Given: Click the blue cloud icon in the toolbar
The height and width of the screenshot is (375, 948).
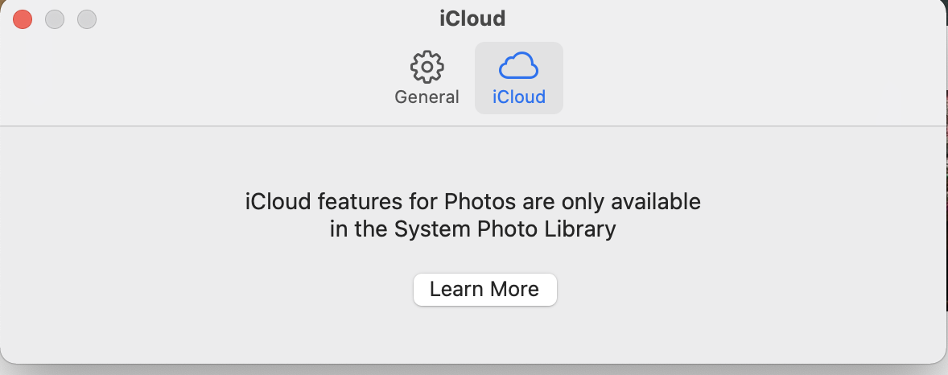Looking at the screenshot, I should (x=518, y=65).
